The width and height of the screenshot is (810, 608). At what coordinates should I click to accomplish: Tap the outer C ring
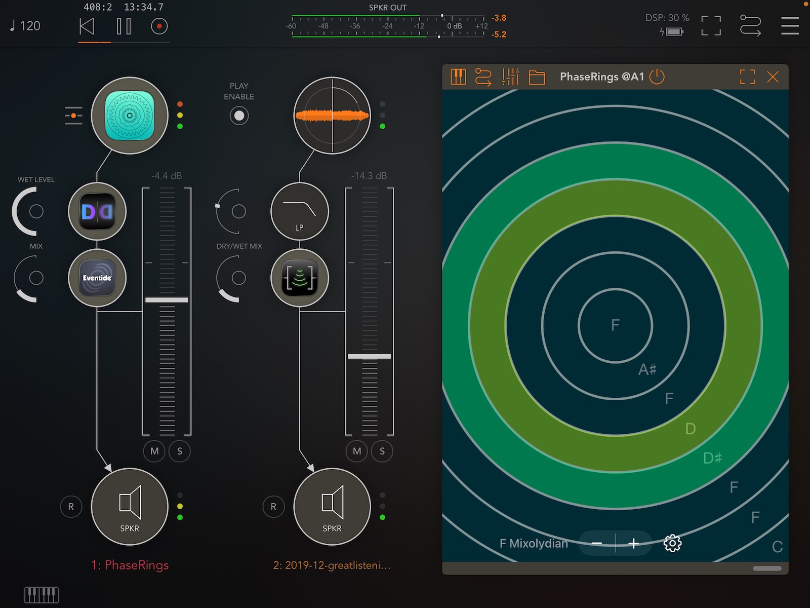coord(777,547)
